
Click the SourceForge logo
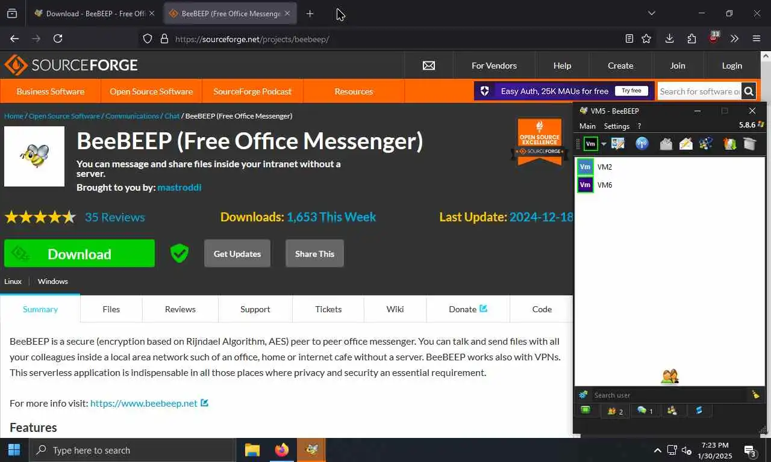pyautogui.click(x=71, y=65)
